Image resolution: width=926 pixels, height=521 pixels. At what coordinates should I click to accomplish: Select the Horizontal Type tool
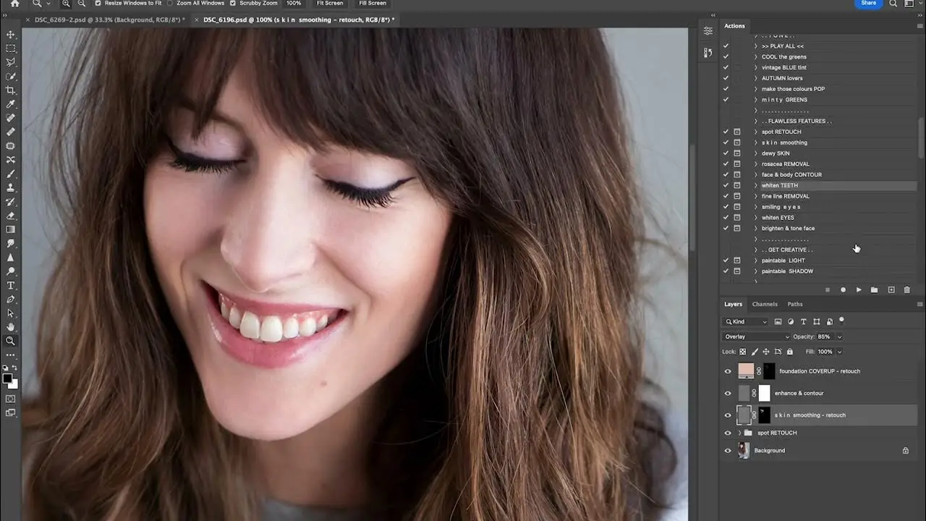11,286
